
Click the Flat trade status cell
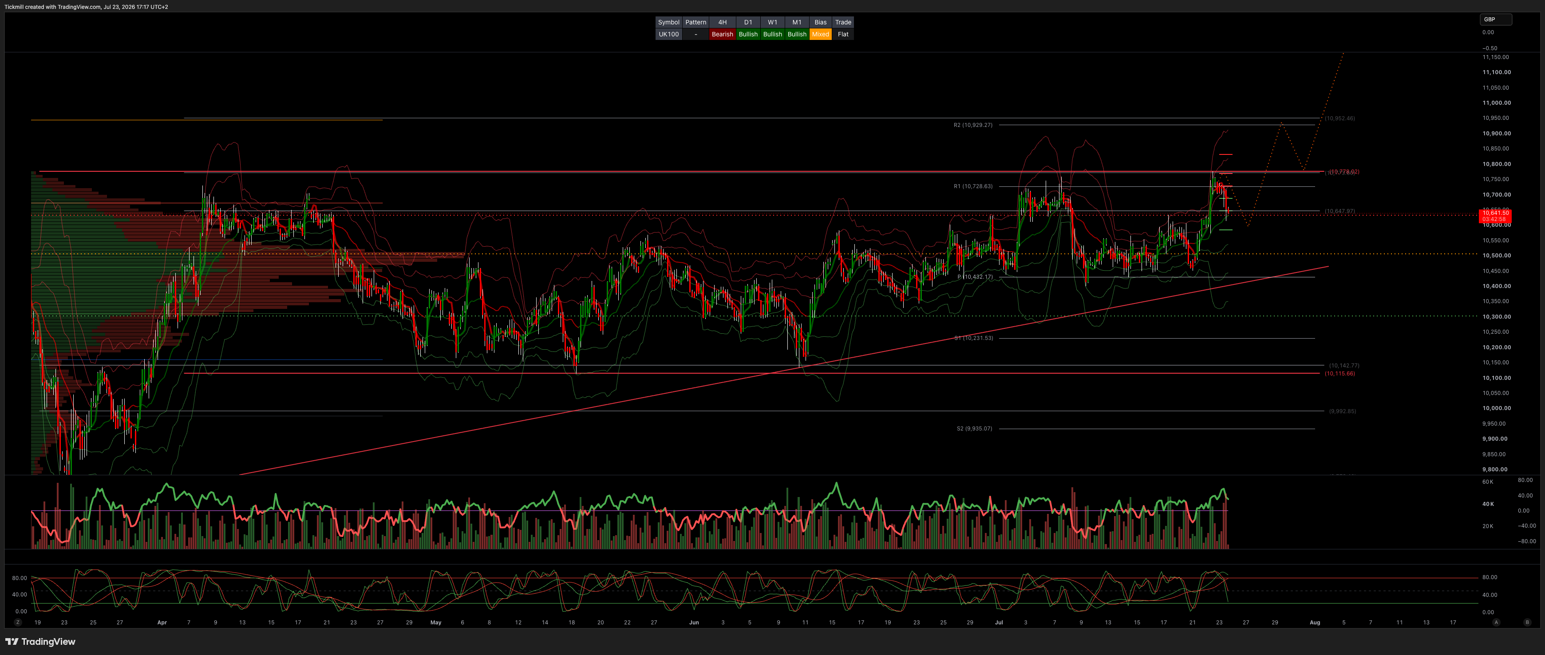(843, 34)
